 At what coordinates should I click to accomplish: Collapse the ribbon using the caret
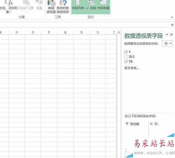pyautogui.click(x=172, y=17)
